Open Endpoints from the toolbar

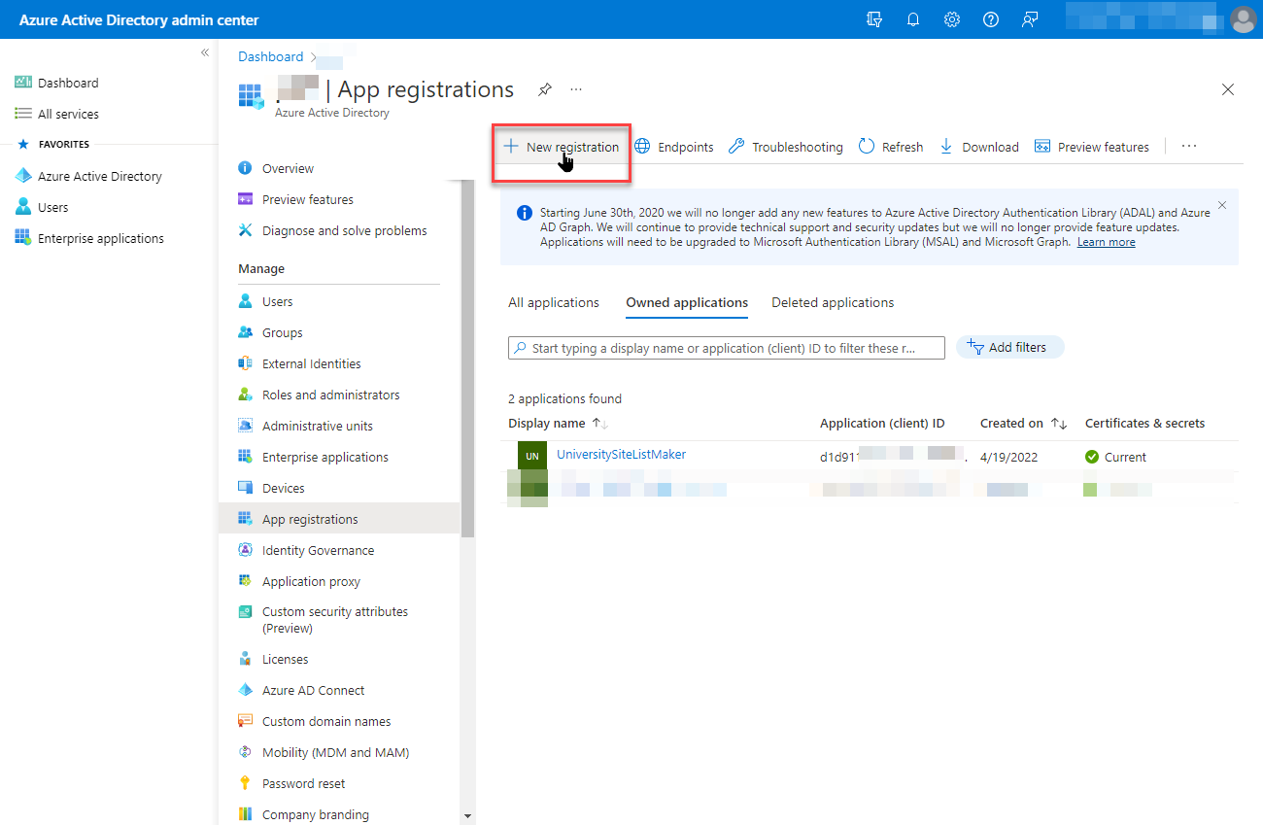tap(674, 148)
